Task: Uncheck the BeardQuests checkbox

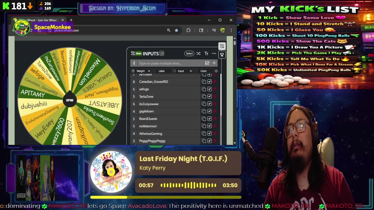Action: point(209,119)
